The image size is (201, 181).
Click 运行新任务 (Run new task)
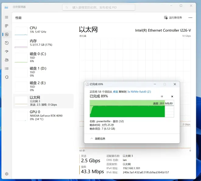coord(173,18)
